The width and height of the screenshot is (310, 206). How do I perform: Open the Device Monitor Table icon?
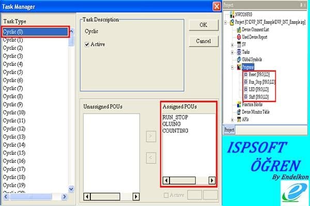point(239,111)
